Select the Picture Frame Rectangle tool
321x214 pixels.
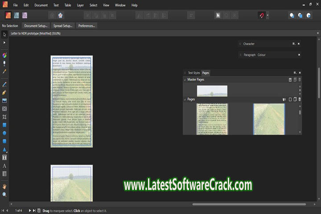(4, 109)
